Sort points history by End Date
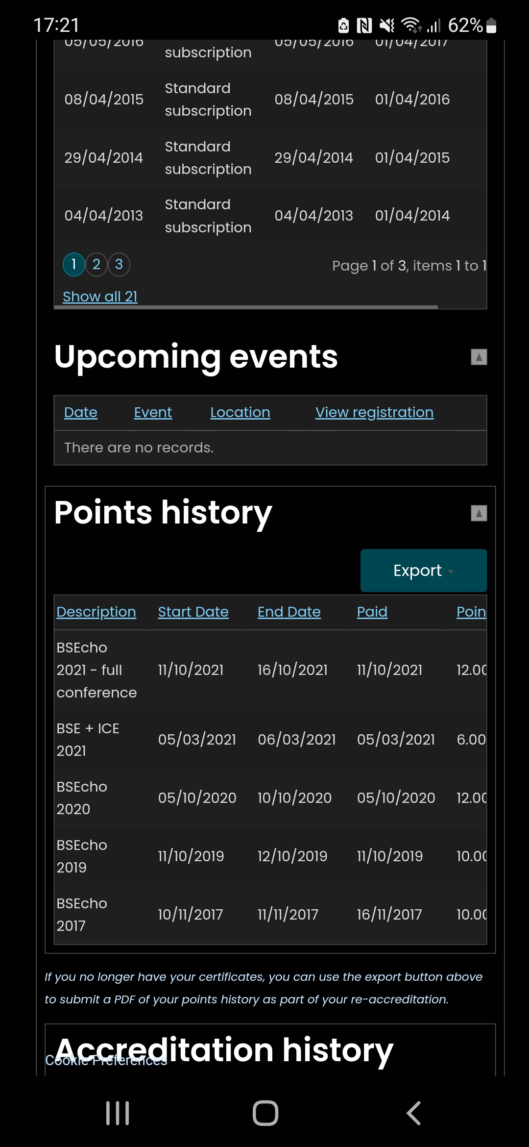Screen dimensions: 529x1147 tap(289, 612)
